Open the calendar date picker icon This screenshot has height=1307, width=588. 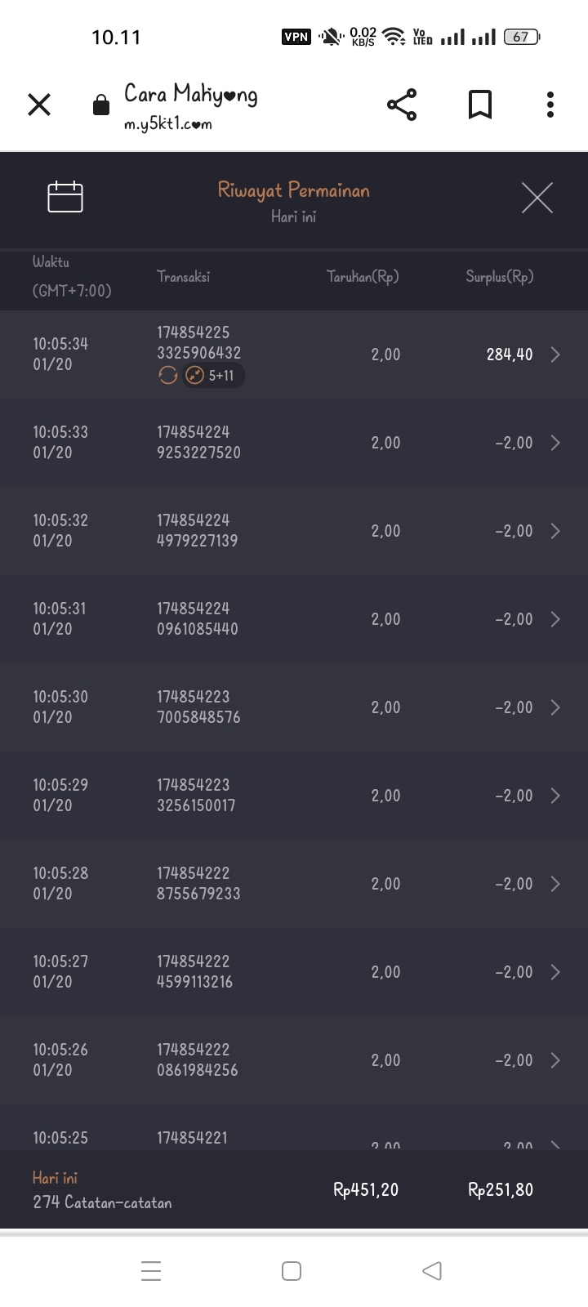click(x=65, y=197)
